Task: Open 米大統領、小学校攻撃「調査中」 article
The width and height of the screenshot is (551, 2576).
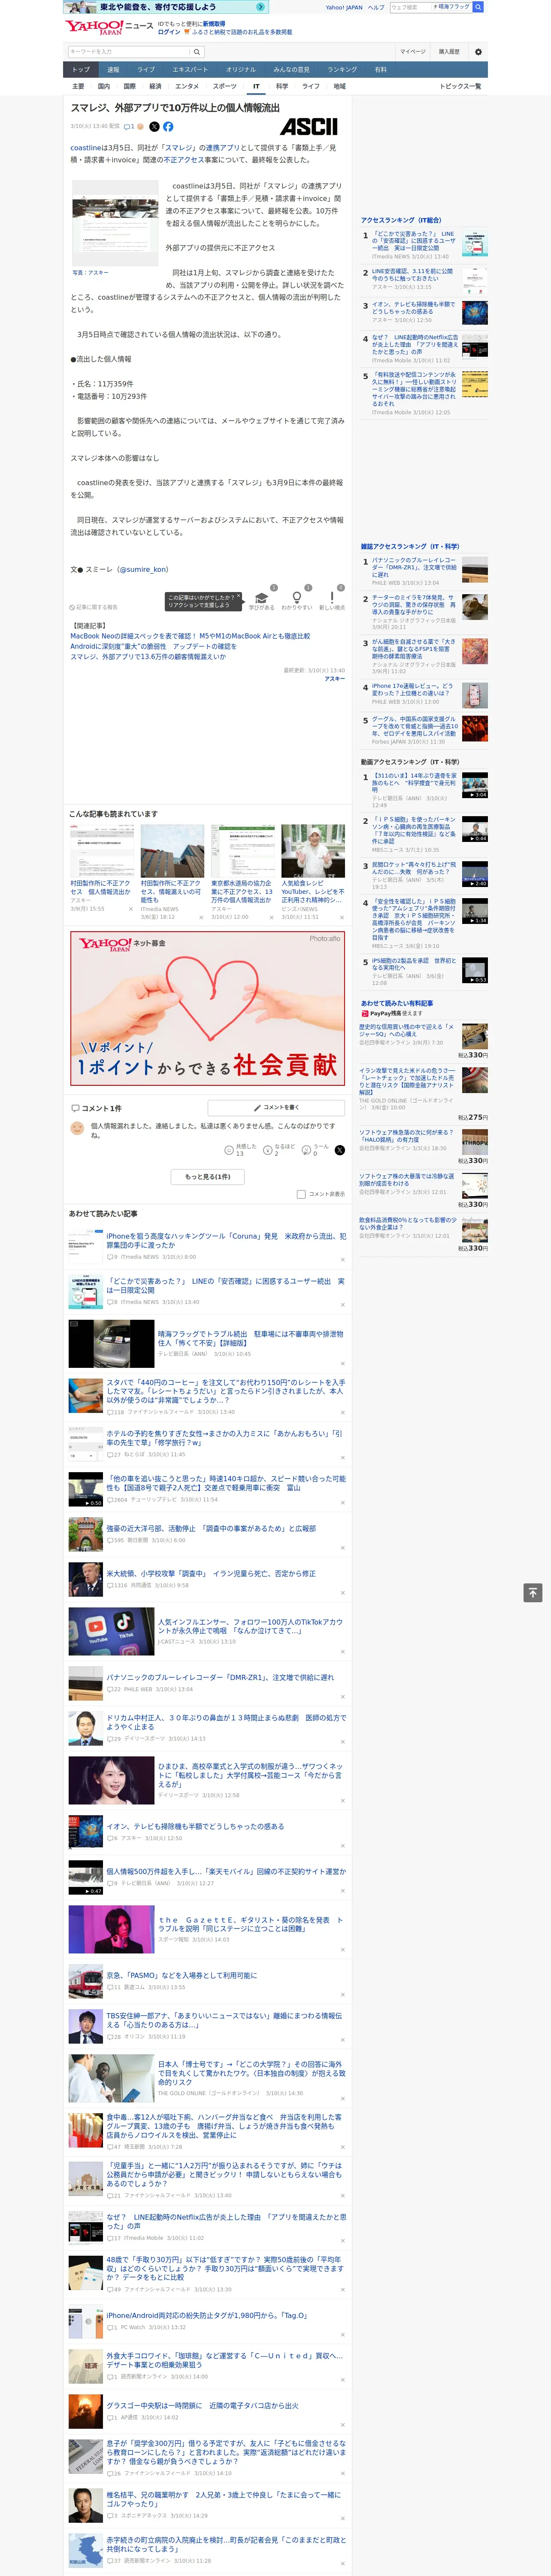Action: click(x=211, y=1574)
